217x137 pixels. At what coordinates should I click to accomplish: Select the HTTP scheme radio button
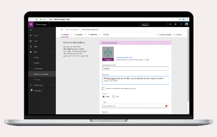click(x=113, y=97)
